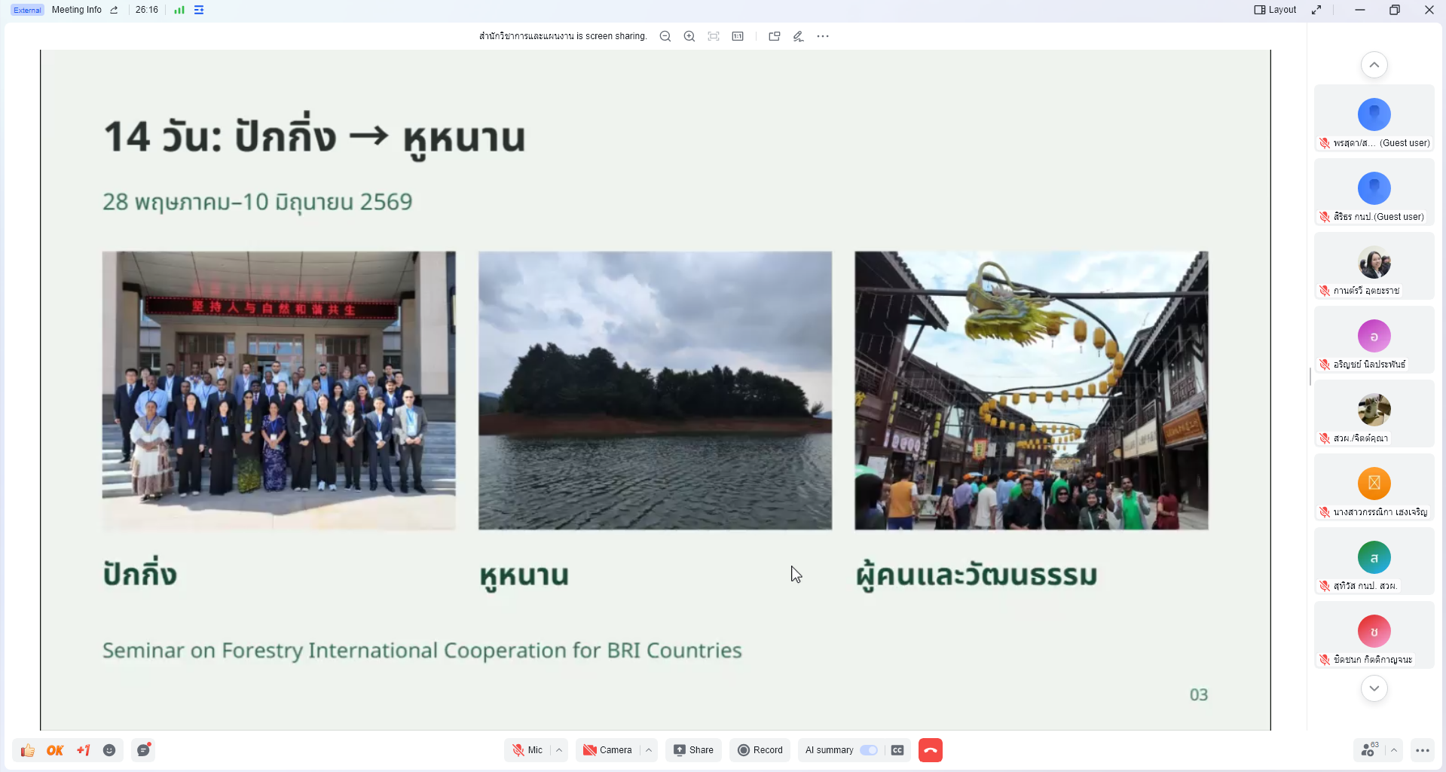Check the network signal status
This screenshot has height=772, width=1446.
click(x=179, y=10)
